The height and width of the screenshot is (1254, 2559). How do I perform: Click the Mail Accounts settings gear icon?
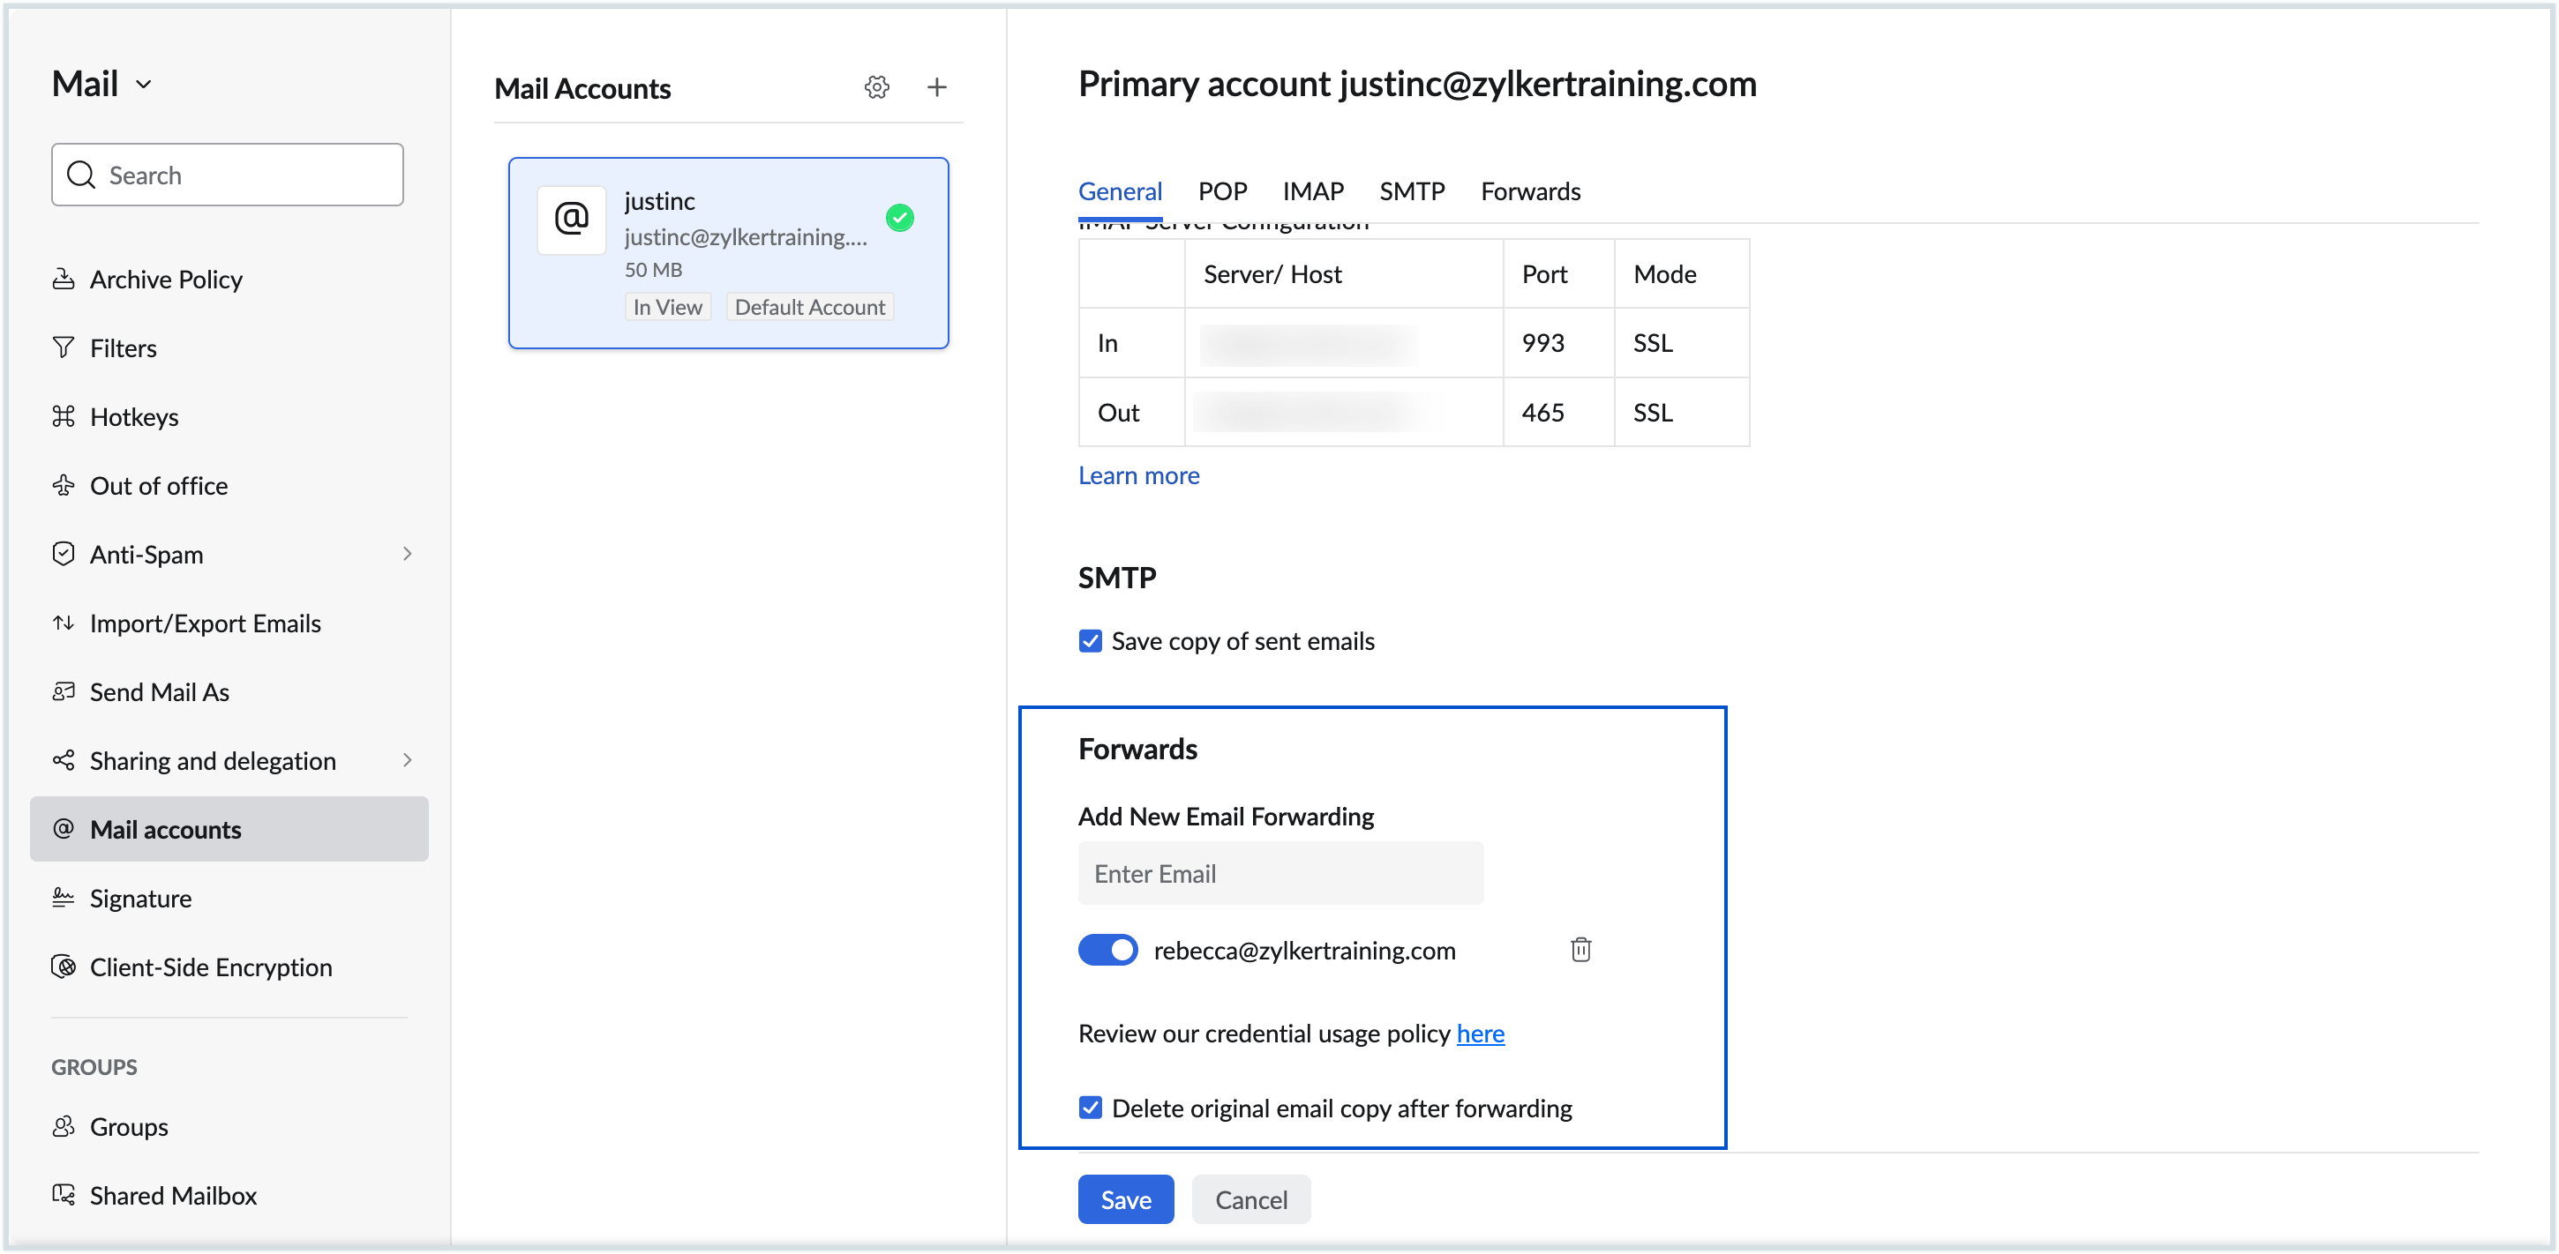click(x=876, y=87)
